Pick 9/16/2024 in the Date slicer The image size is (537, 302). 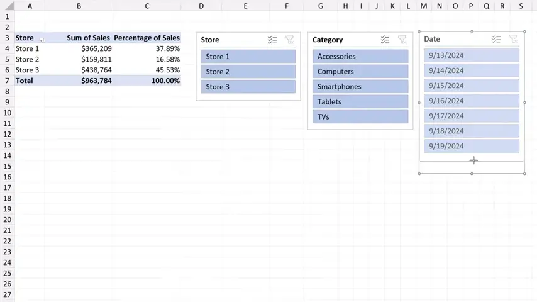click(x=471, y=101)
